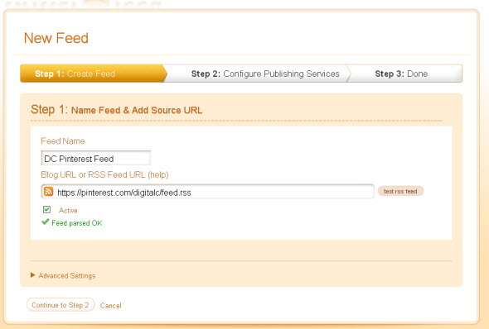
Task: Click the test rss feed button
Action: 400,191
